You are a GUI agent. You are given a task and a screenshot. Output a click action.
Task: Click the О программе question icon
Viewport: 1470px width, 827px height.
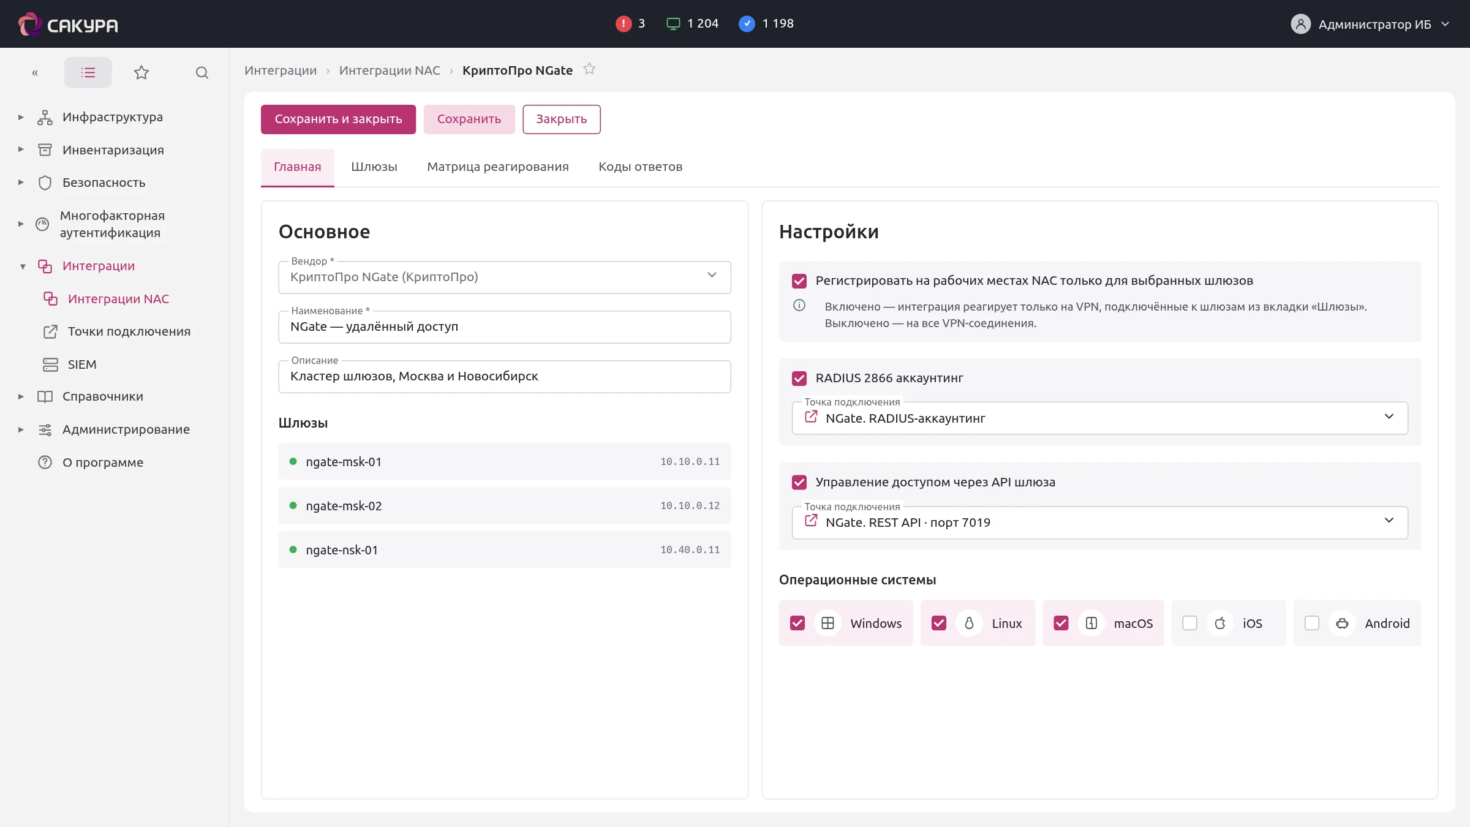click(x=45, y=462)
